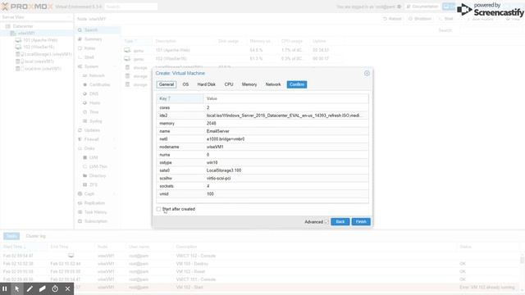Select the cores row
525x295 pixels.
point(262,107)
